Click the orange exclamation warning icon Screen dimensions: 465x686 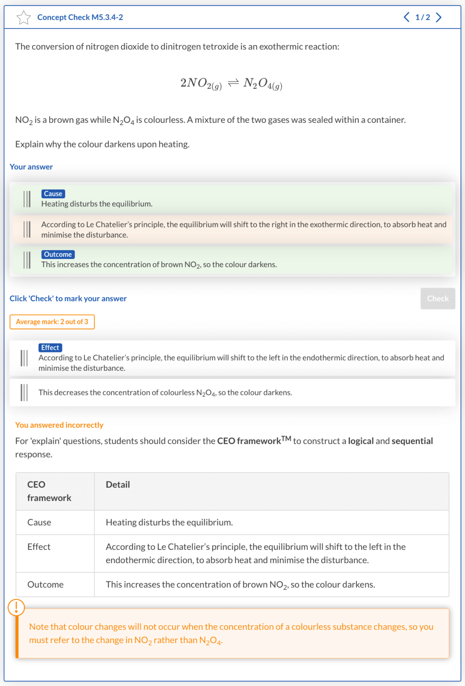coord(17,607)
